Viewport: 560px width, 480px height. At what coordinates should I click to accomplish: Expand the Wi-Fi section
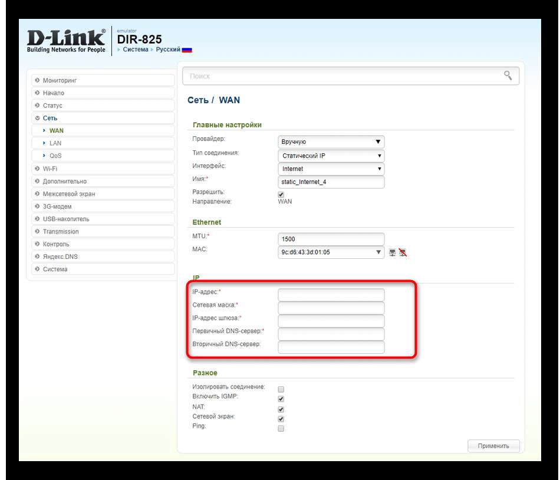point(103,169)
